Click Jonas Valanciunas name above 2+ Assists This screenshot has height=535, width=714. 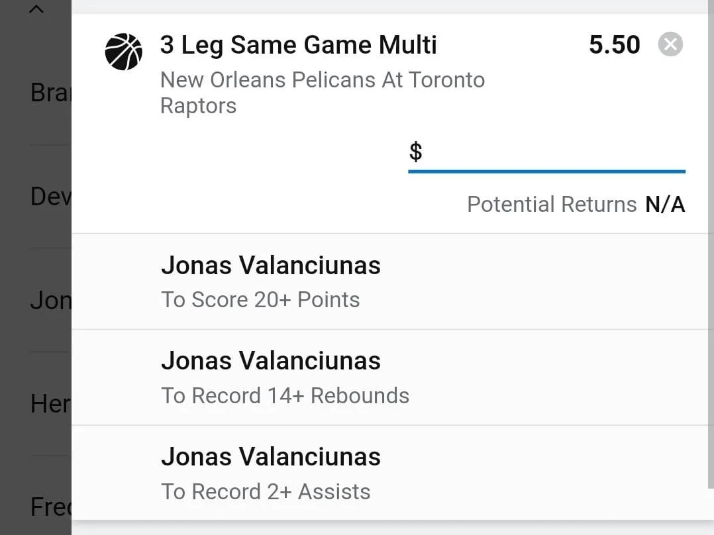point(270,457)
